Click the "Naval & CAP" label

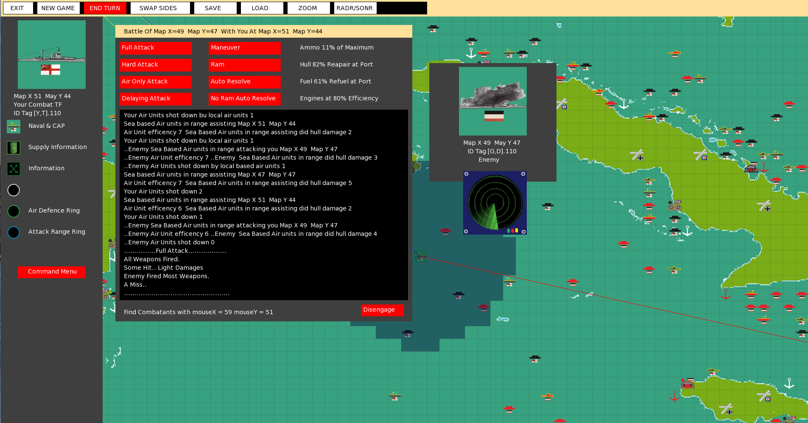click(47, 126)
